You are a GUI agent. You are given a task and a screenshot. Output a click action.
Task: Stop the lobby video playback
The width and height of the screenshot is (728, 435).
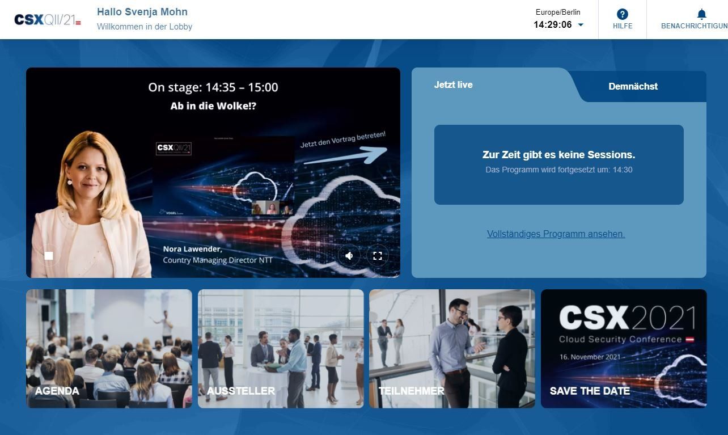click(x=49, y=256)
